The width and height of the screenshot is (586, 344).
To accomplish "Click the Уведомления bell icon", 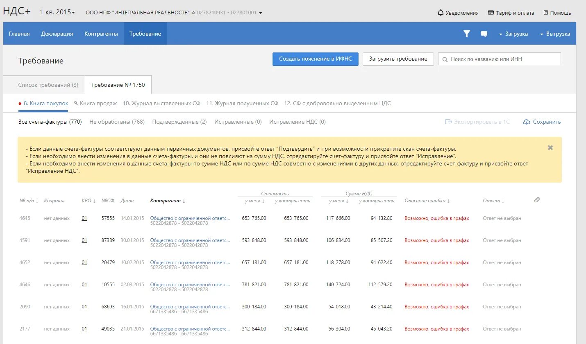I will 441,13.
